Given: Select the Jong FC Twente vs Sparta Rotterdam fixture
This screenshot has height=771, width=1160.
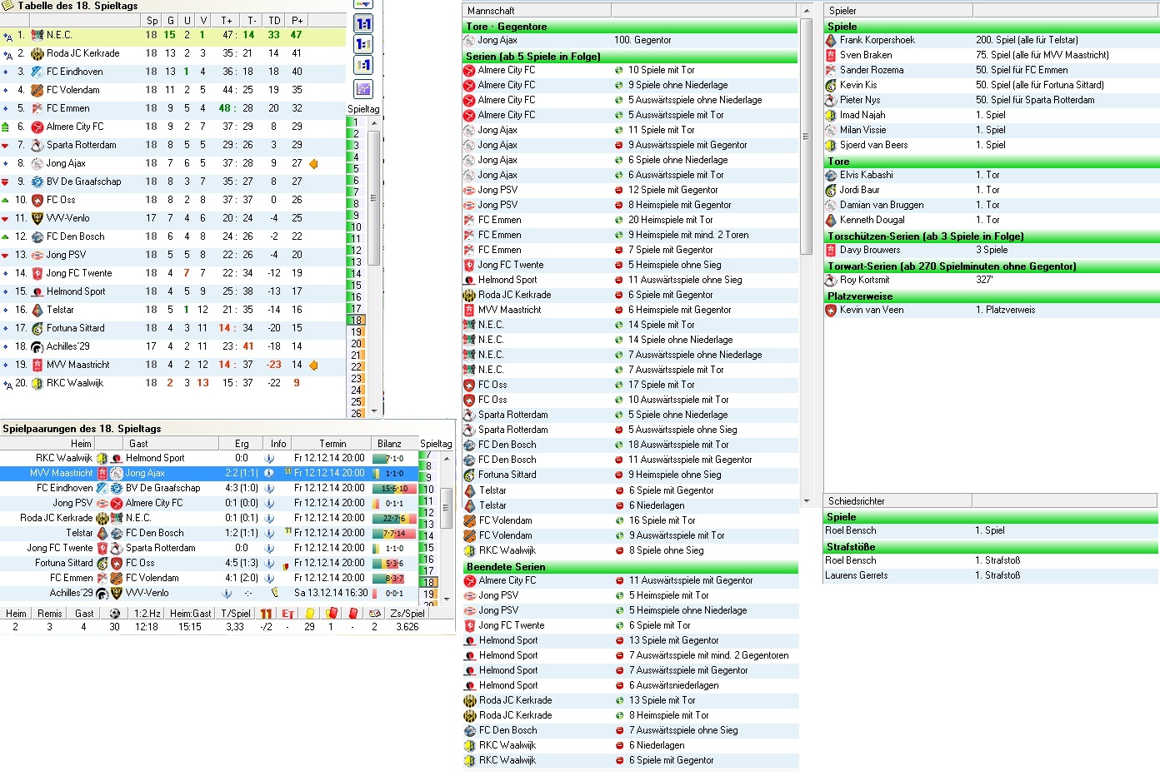Looking at the screenshot, I should [x=208, y=548].
